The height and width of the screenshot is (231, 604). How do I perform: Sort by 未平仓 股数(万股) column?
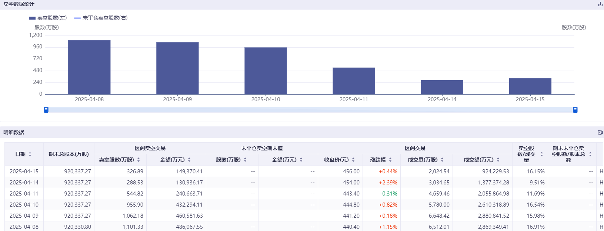[x=245, y=160]
